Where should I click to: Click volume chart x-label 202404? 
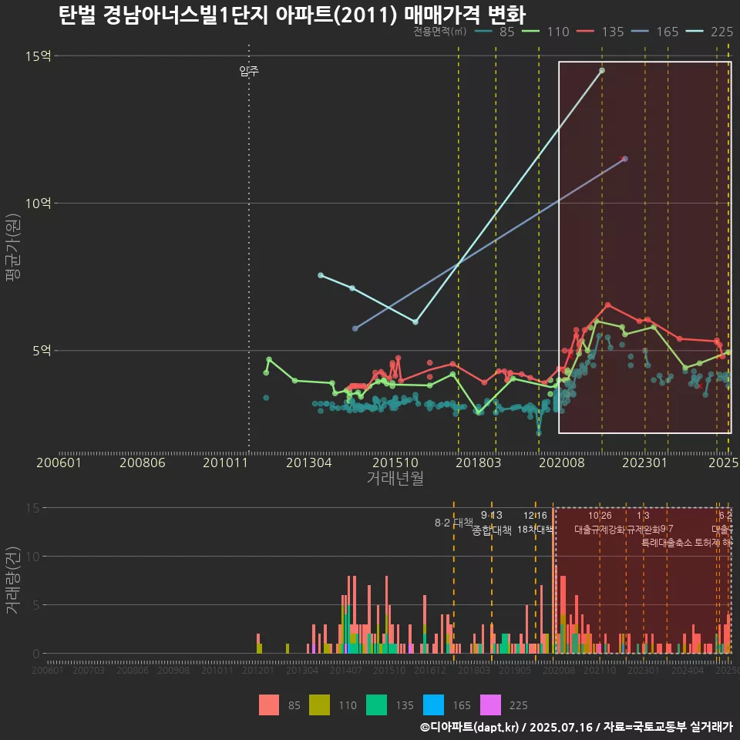[x=688, y=670]
